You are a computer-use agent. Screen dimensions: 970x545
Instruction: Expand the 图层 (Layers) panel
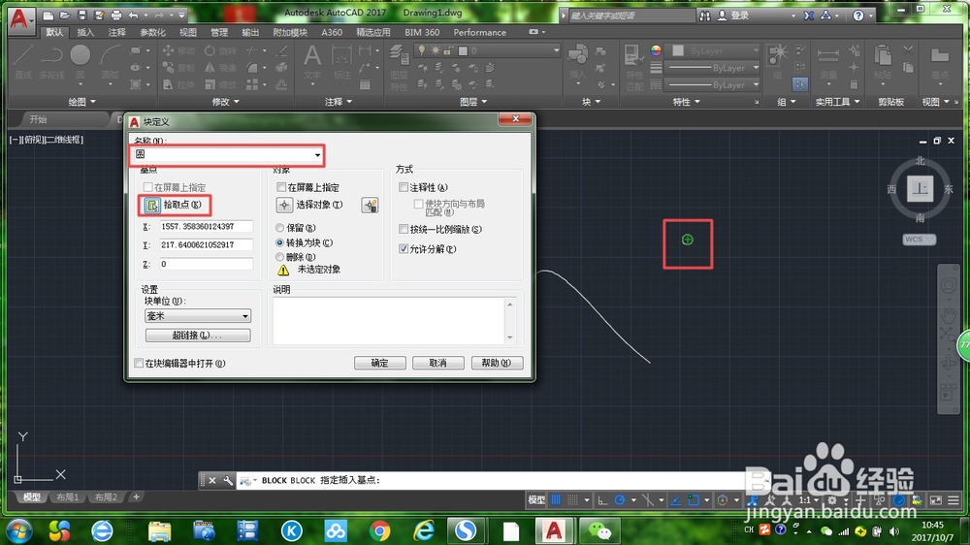(474, 102)
